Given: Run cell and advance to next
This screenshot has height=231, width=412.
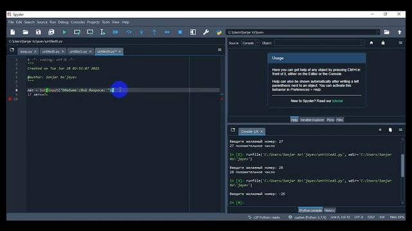Looking at the screenshot, I should (x=90, y=32).
